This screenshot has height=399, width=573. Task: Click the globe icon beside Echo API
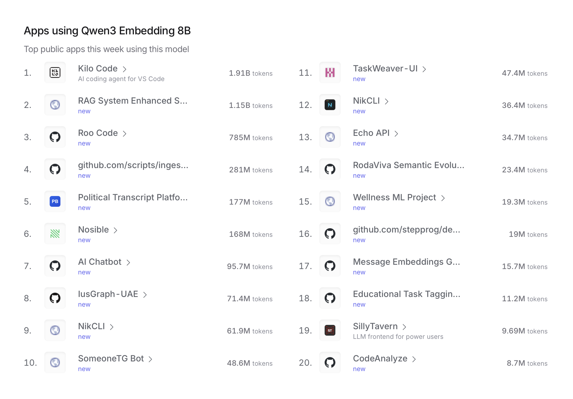point(330,137)
